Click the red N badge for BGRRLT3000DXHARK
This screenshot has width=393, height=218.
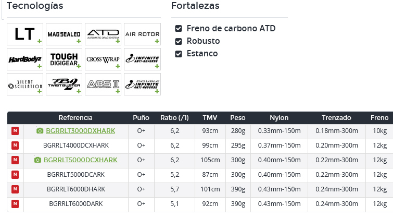pos(15,131)
